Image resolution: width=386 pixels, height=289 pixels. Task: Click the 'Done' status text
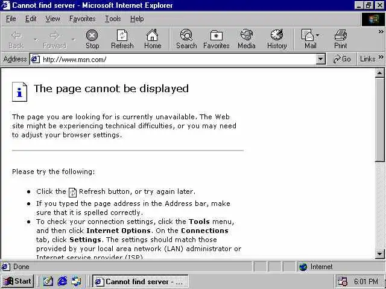21,267
